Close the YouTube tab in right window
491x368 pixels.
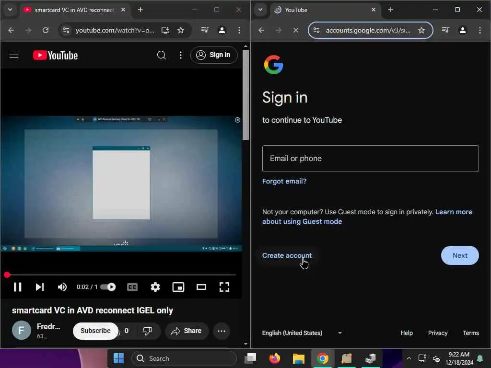373,10
